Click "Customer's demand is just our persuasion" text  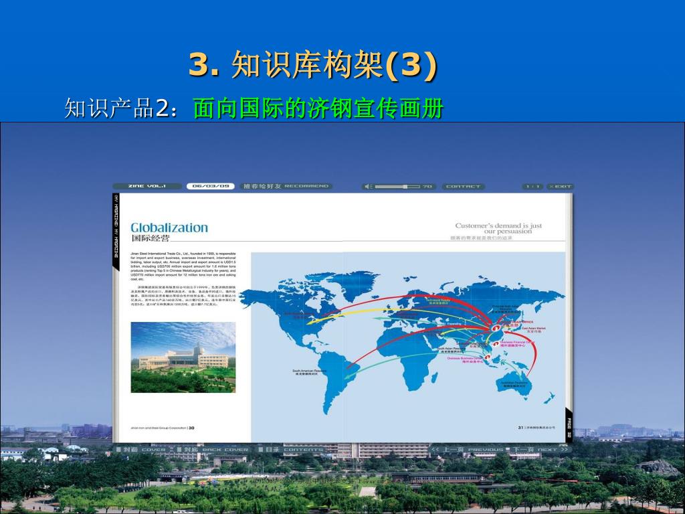(498, 228)
